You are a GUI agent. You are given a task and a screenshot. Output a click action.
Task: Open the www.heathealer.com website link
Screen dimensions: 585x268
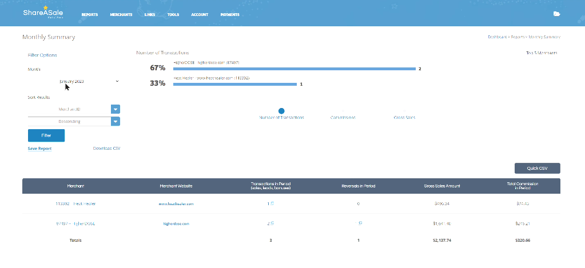tap(176, 204)
